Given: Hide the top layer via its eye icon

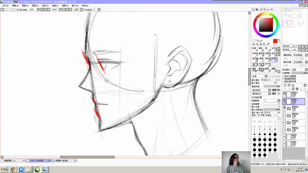Looking at the screenshot, I should 284,94.
